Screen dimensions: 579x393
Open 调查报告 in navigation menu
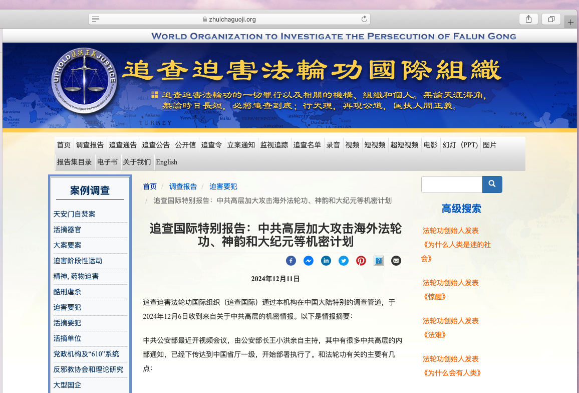pyautogui.click(x=90, y=145)
